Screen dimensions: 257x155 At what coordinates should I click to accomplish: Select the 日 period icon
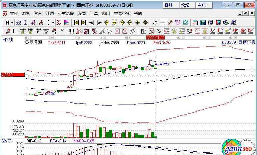click(8, 23)
